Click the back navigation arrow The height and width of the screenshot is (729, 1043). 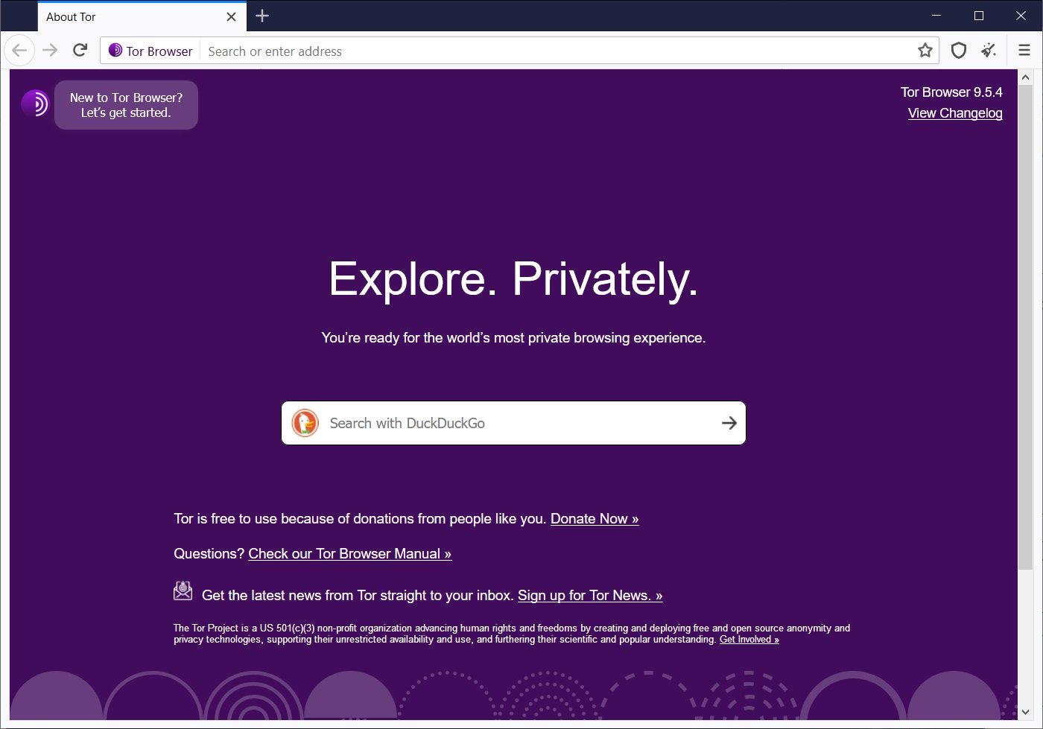click(x=19, y=51)
